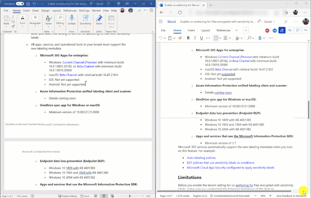Refresh the browser page
This screenshot has height=198, width=311.
(180, 12)
